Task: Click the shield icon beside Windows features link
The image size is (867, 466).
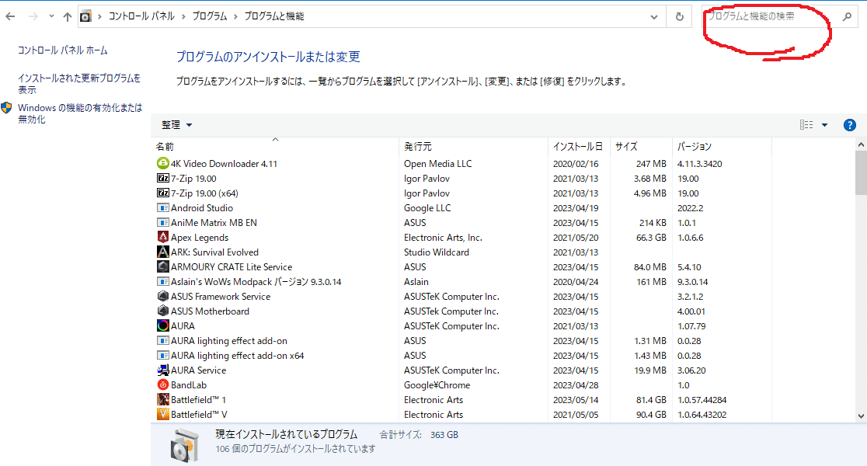Action: [x=6, y=108]
